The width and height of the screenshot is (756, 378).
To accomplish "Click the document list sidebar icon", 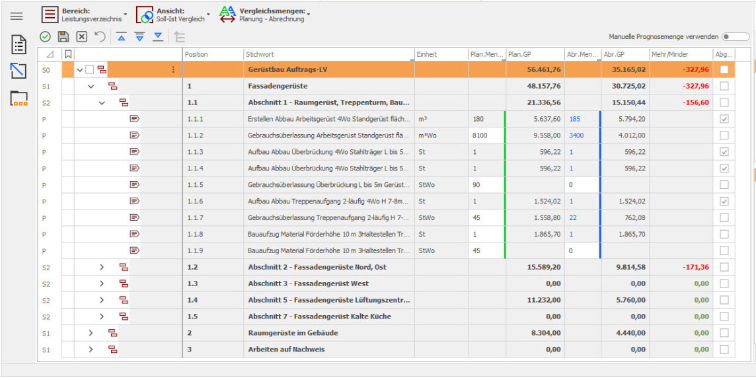I will pos(19,45).
